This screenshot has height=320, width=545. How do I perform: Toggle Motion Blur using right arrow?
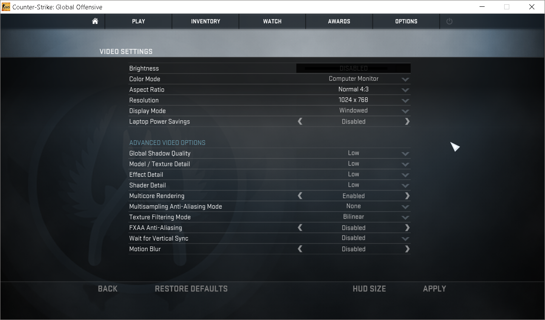tap(407, 249)
